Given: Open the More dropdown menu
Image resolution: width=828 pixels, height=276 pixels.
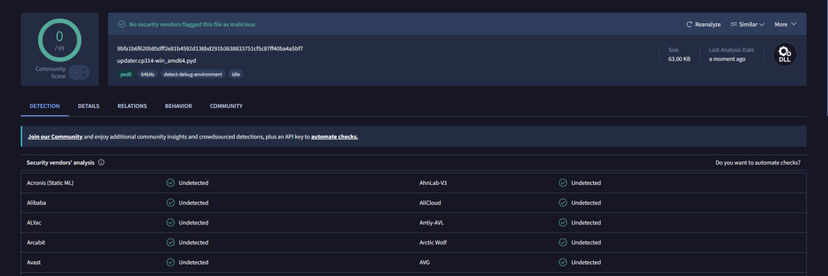Looking at the screenshot, I should [x=785, y=25].
